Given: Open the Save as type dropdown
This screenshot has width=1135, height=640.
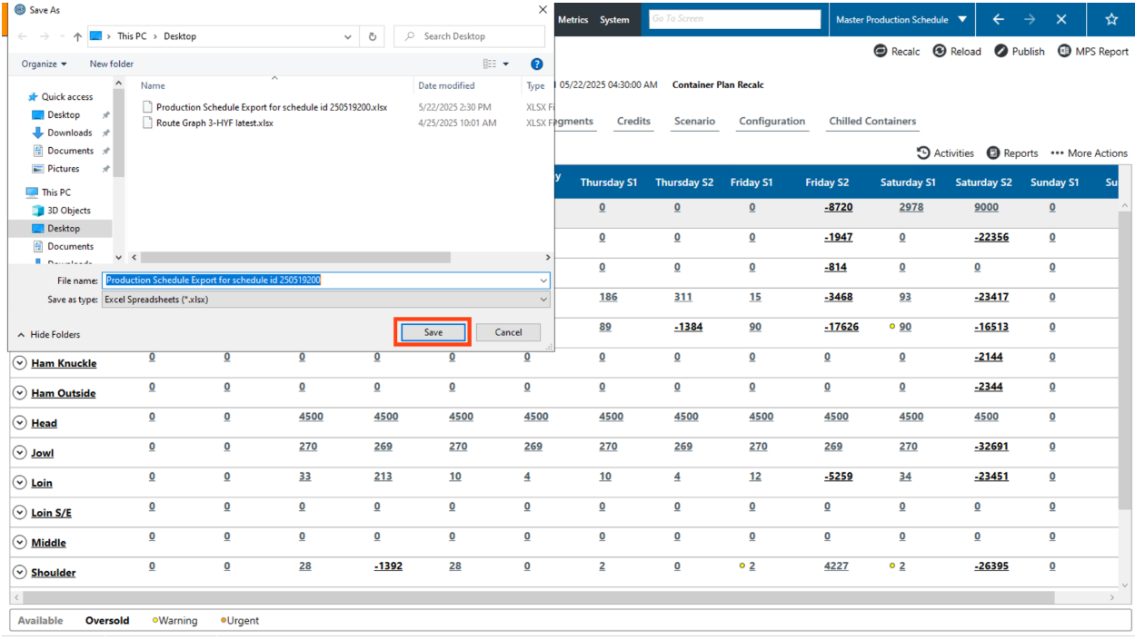Looking at the screenshot, I should [326, 300].
